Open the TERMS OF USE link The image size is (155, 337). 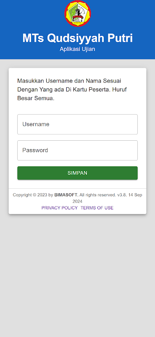(97, 208)
